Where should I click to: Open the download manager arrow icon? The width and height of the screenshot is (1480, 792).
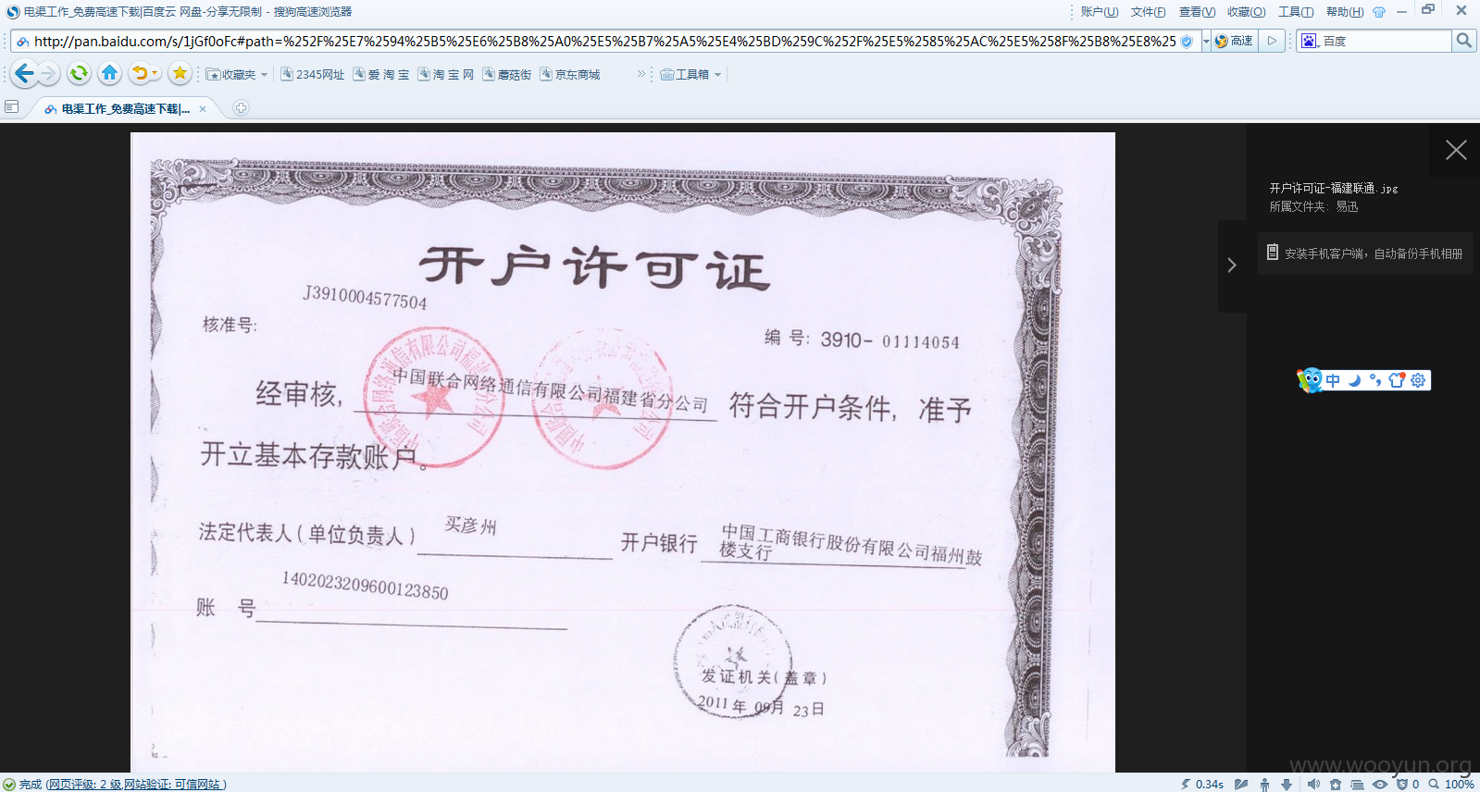coord(1287,784)
